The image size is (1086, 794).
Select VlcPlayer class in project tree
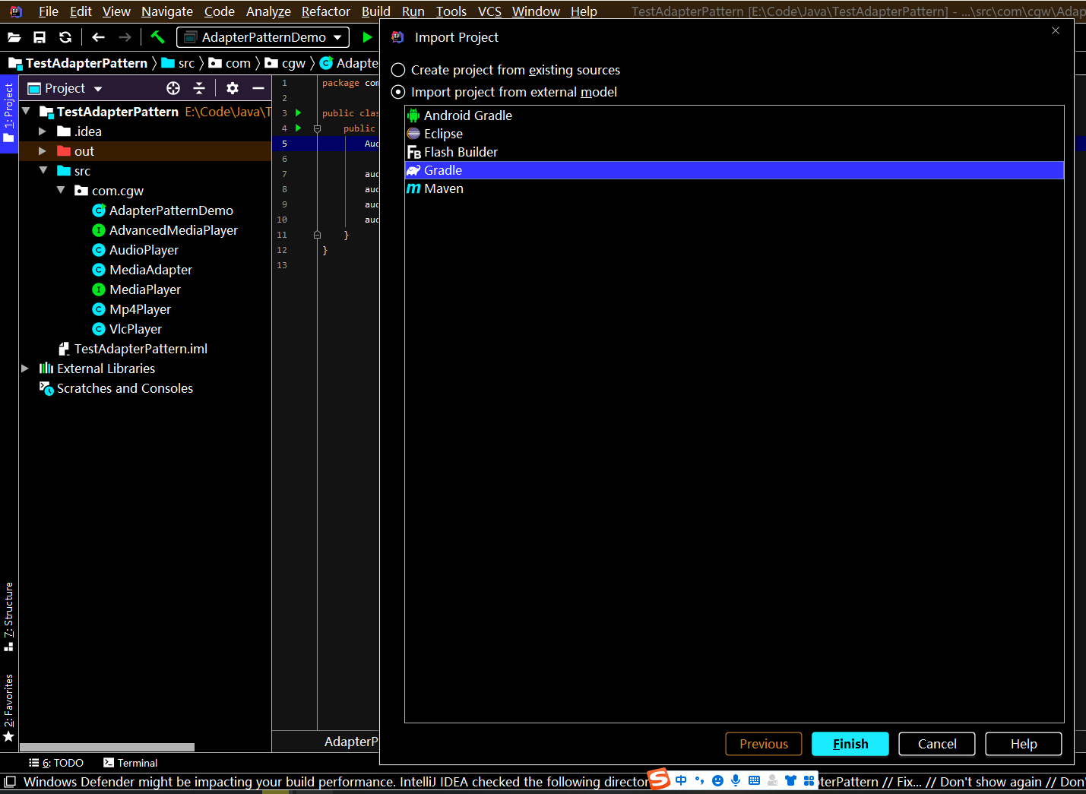click(x=135, y=329)
